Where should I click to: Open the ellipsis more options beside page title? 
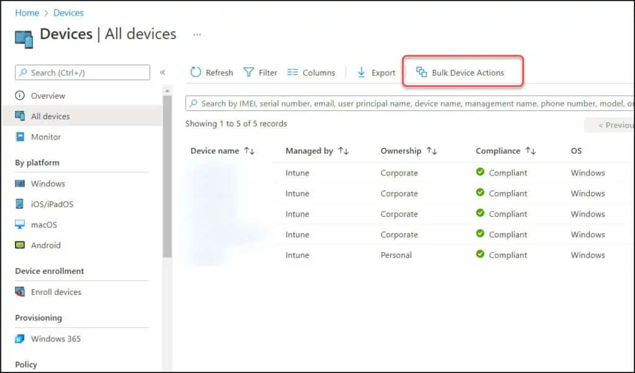(x=197, y=35)
